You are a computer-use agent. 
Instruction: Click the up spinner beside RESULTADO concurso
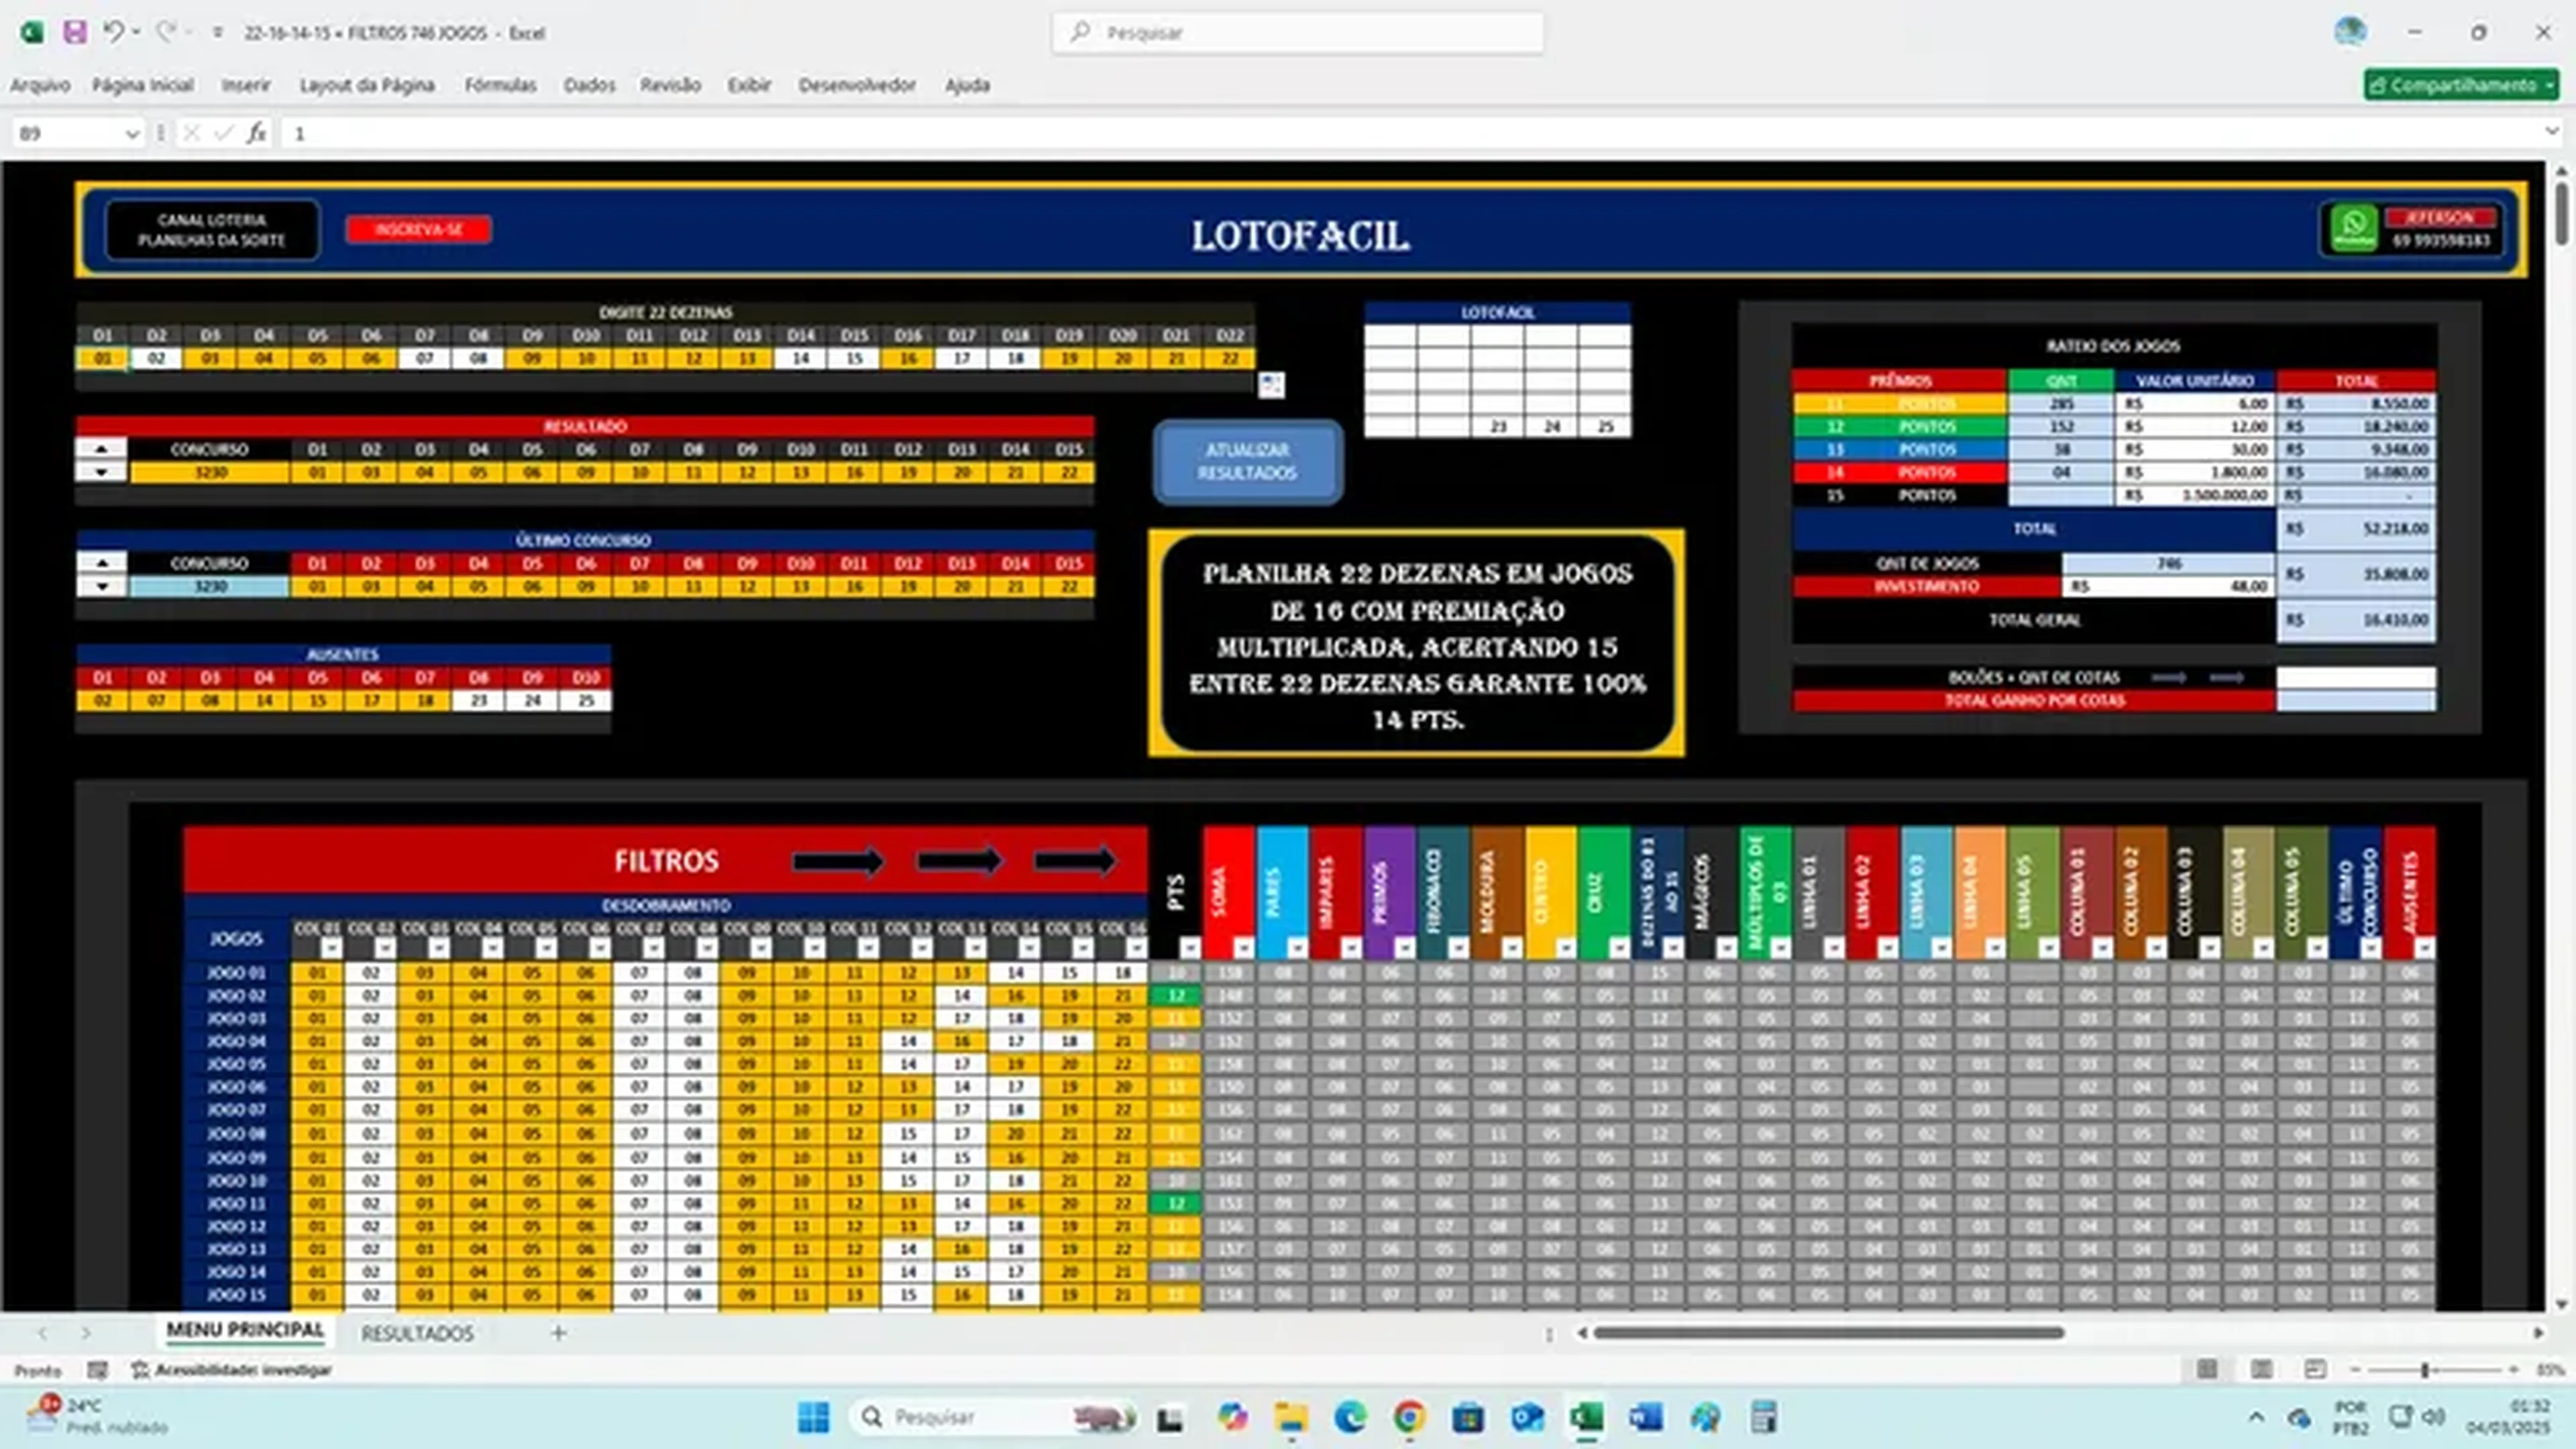pos(101,449)
